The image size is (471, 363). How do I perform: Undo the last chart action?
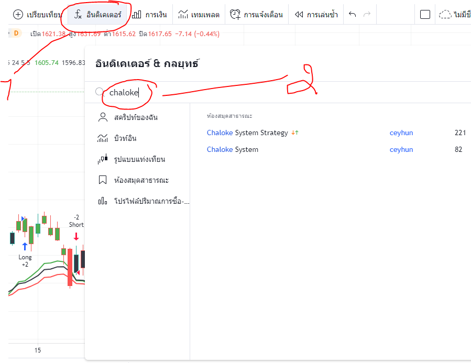(x=353, y=14)
